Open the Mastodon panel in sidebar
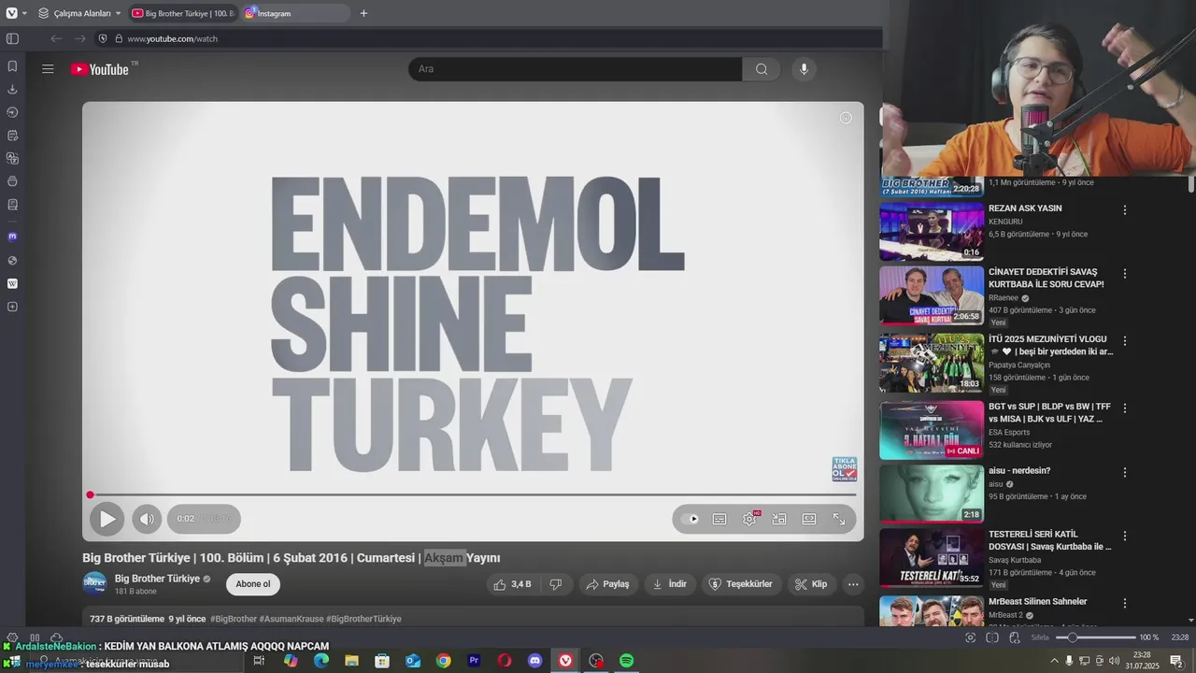This screenshot has width=1196, height=673. [x=12, y=236]
